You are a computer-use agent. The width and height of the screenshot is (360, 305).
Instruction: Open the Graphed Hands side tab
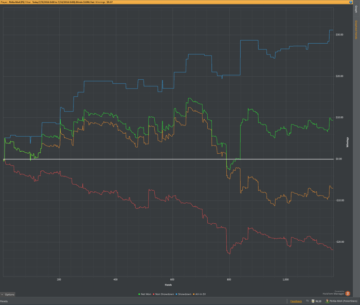[x=356, y=30]
